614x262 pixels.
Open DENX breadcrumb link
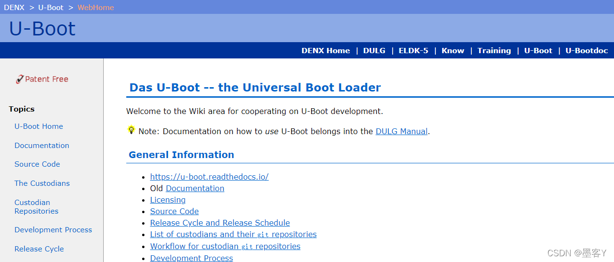pos(14,7)
